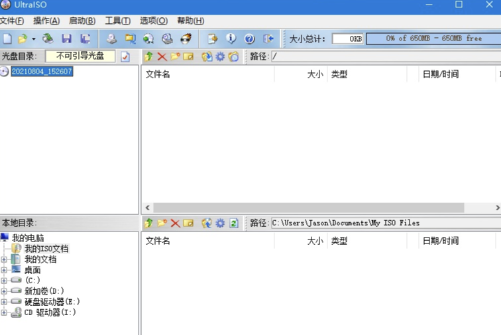
Task: Click the Convert image format icon
Action: 130,38
